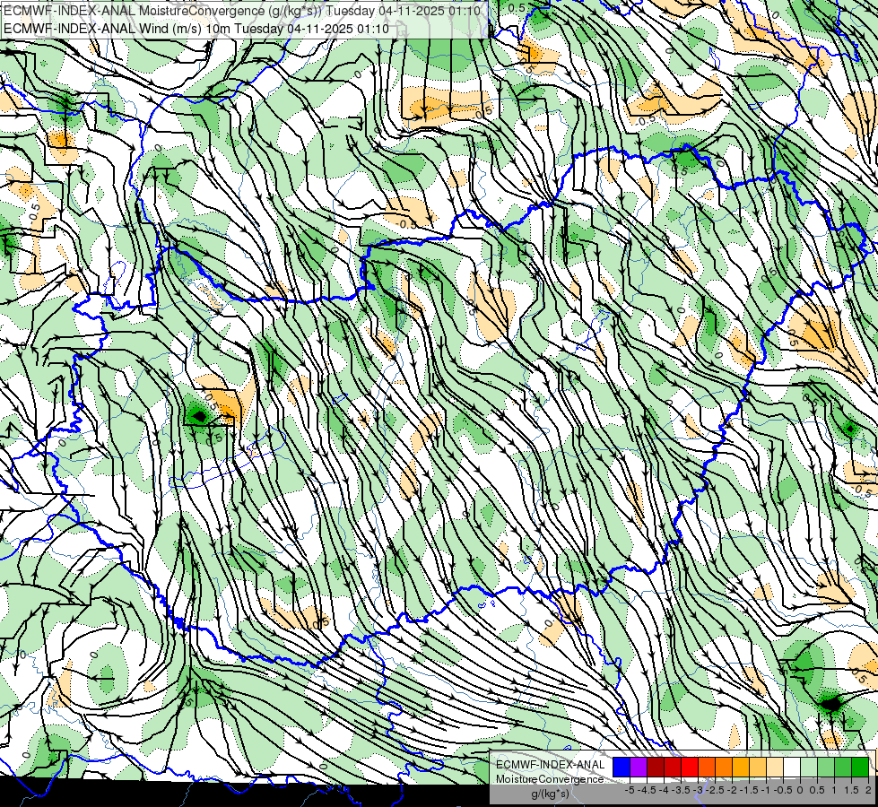Click the MoistureConvergence title line at top
Image resolution: width=878 pixels, height=807 pixels.
click(x=242, y=10)
